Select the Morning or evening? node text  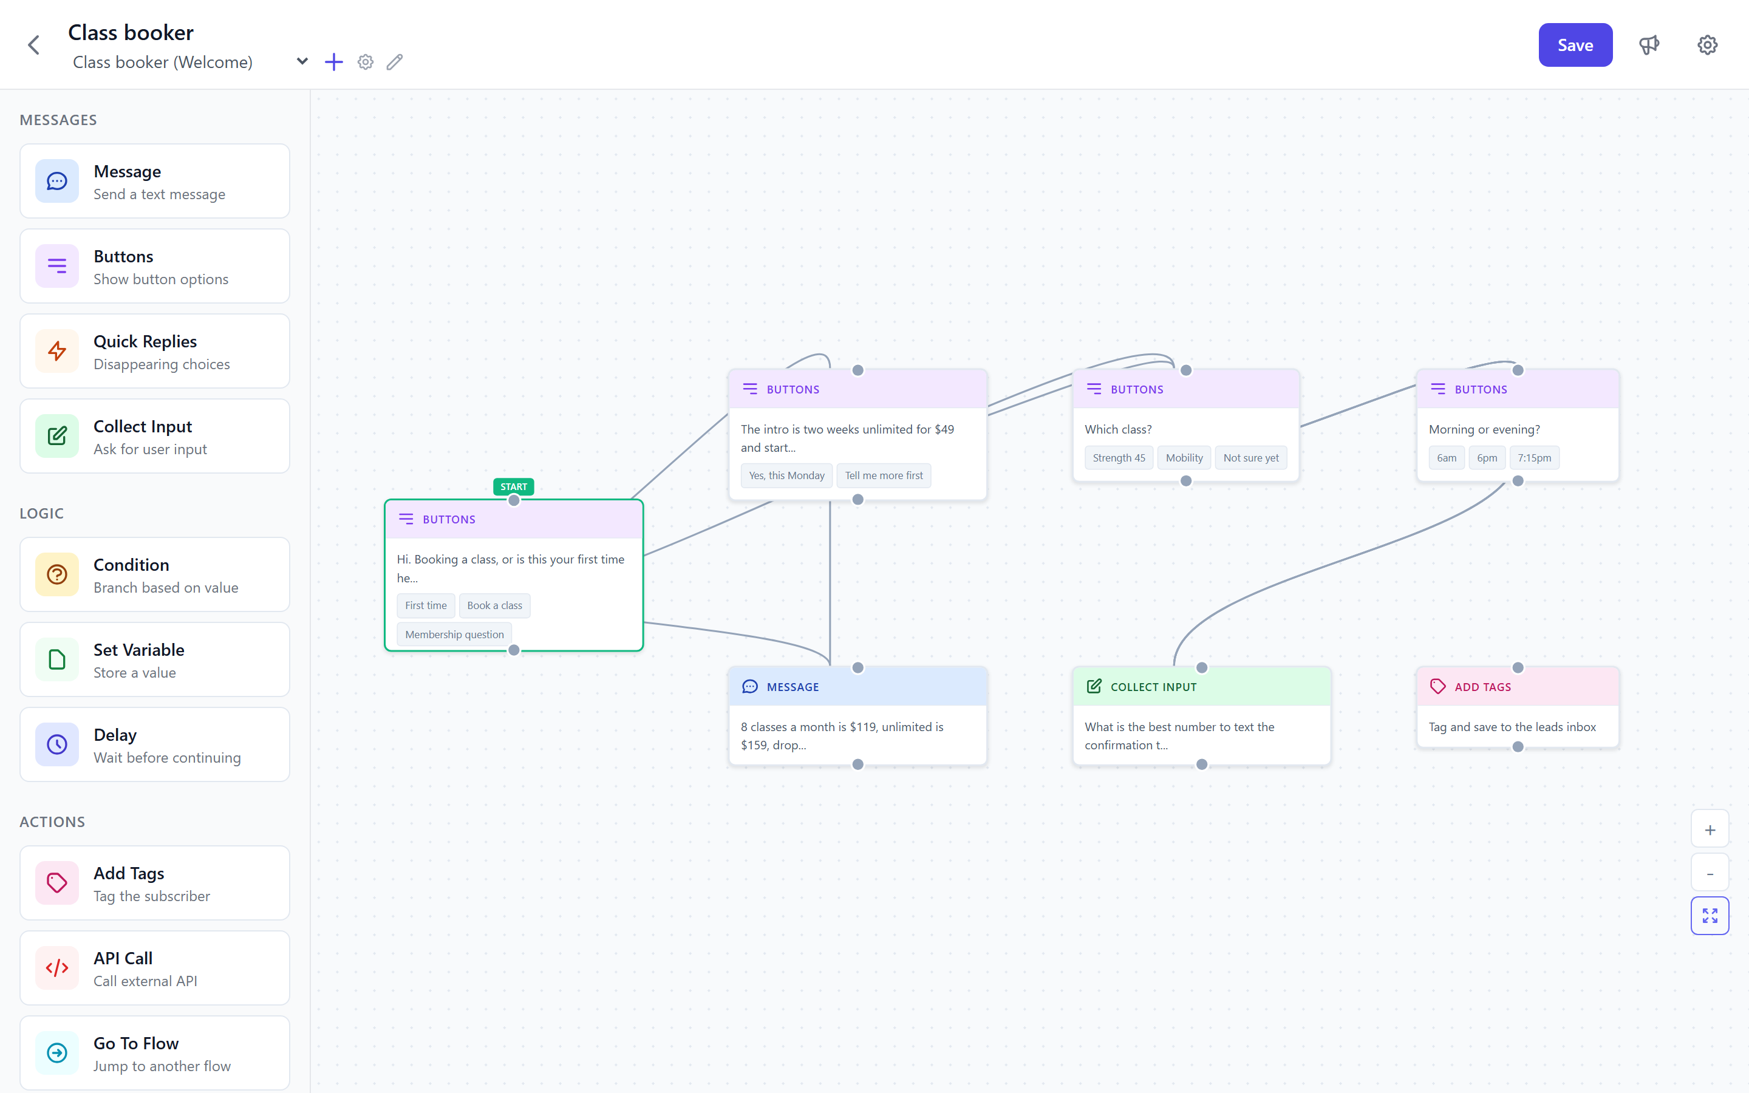[x=1484, y=429]
